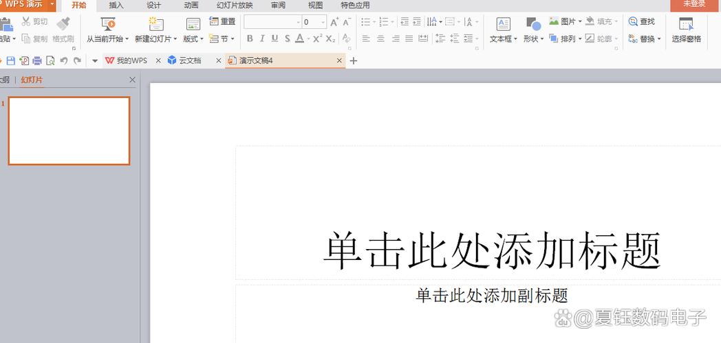Click the New Slide (新建幻灯片) icon
721x343 pixels.
coord(156,24)
